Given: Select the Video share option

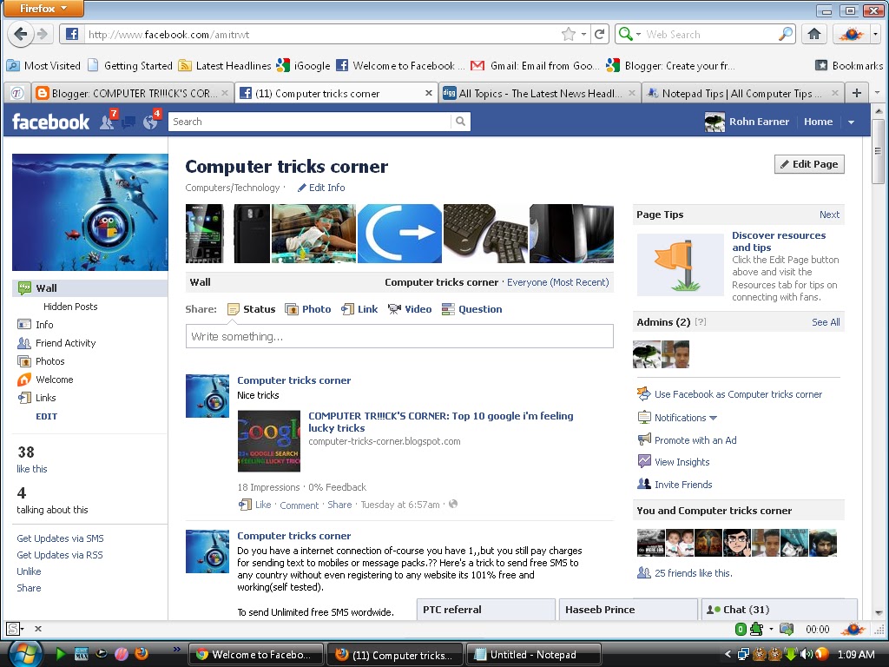Looking at the screenshot, I should [410, 309].
